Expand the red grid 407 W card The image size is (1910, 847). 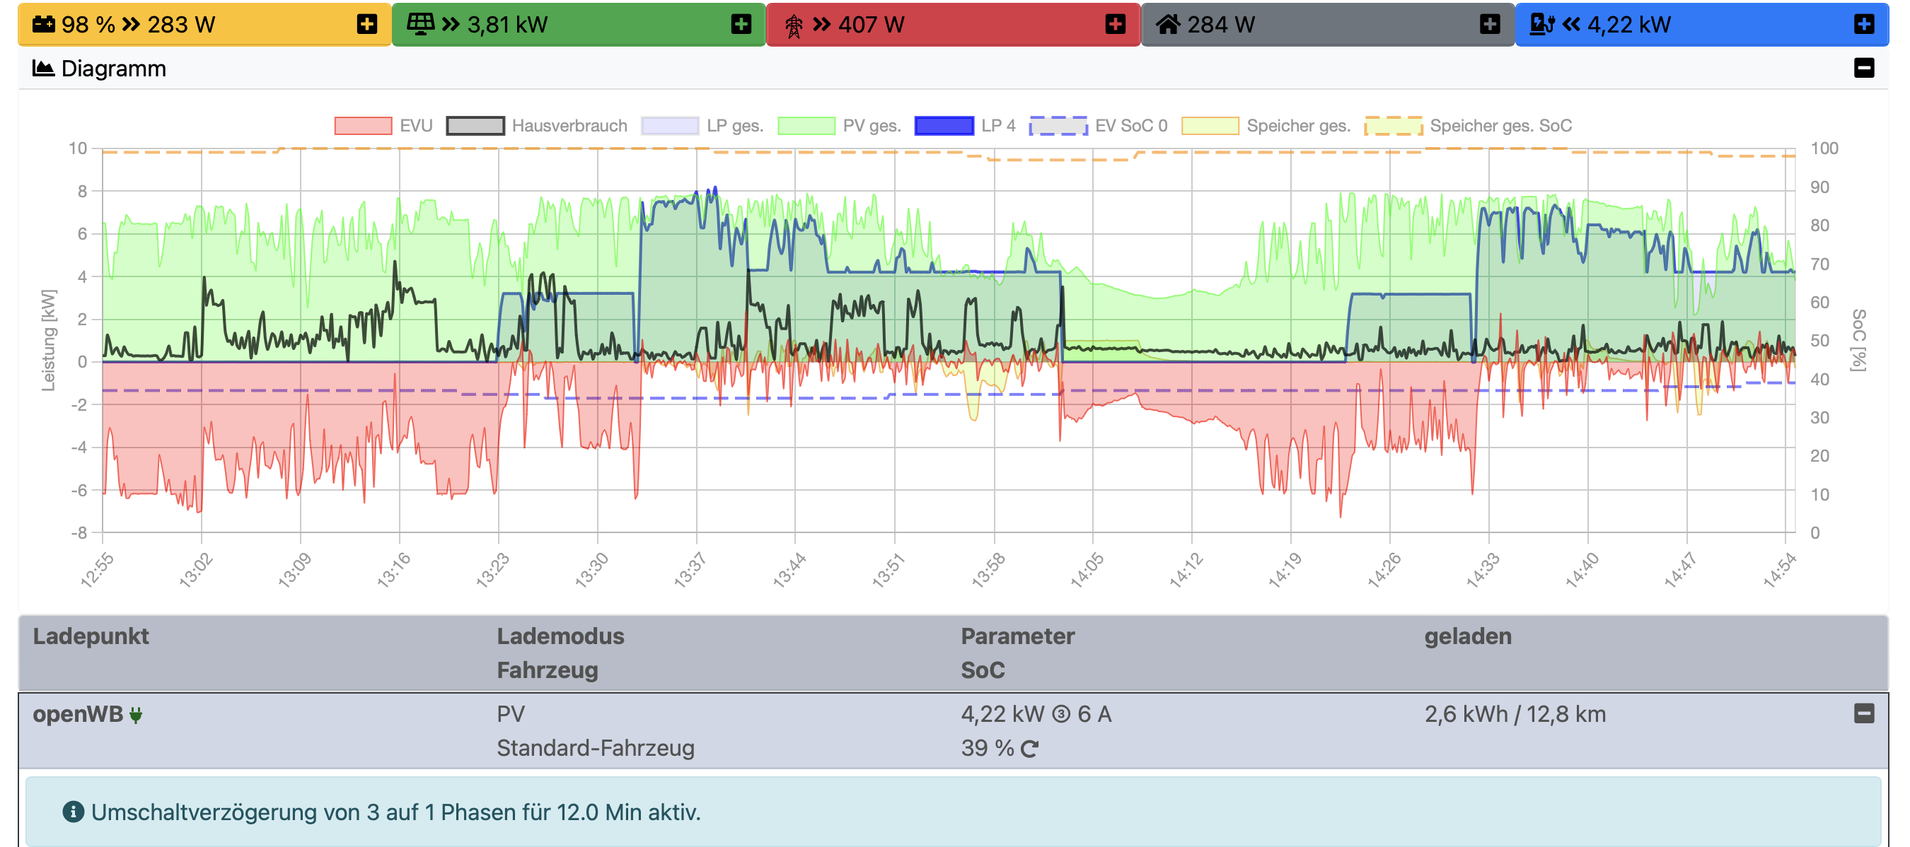tap(1114, 25)
